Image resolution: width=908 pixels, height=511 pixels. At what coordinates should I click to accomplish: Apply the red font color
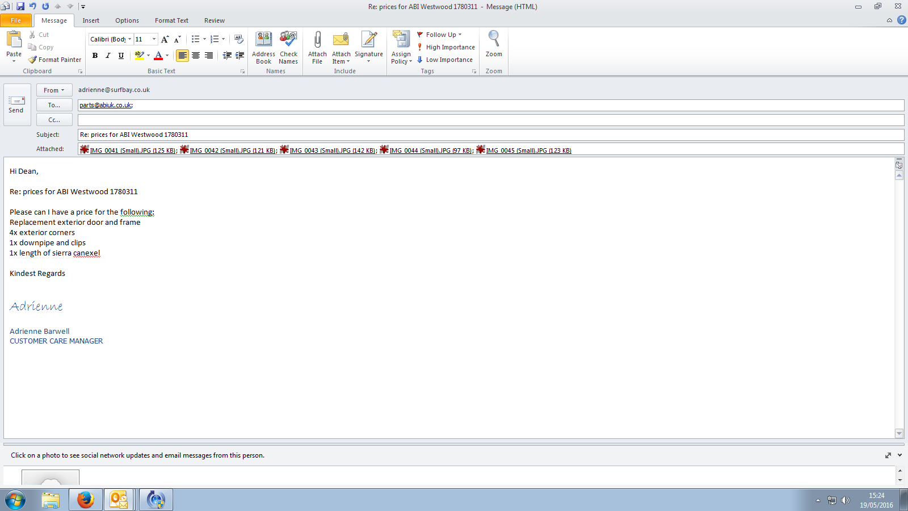point(158,55)
